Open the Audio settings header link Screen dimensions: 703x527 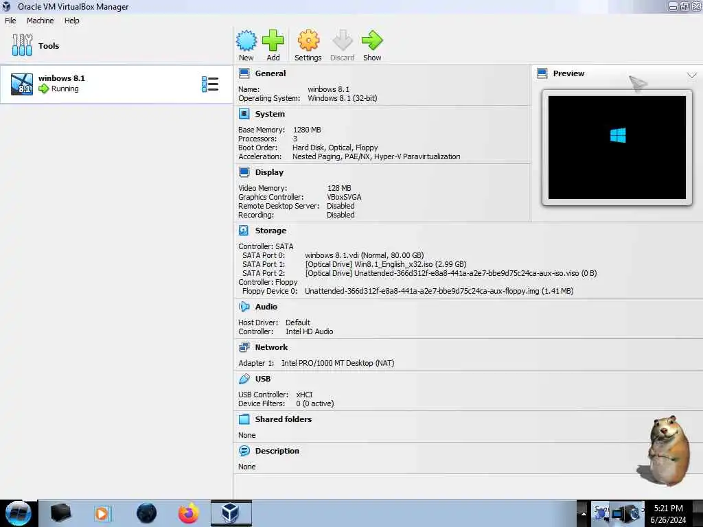pyautogui.click(x=266, y=307)
